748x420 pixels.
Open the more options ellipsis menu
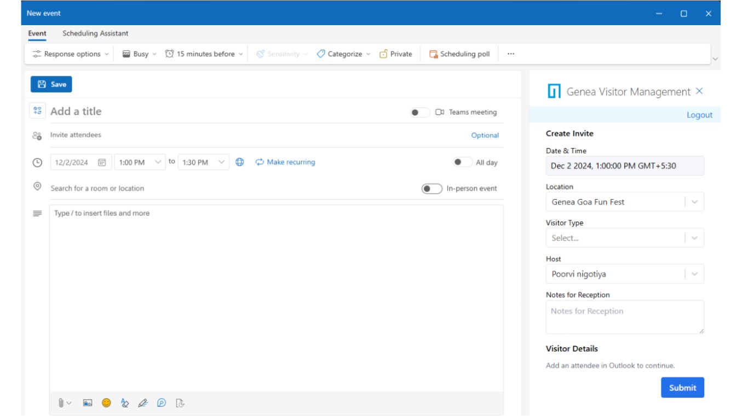pyautogui.click(x=511, y=54)
